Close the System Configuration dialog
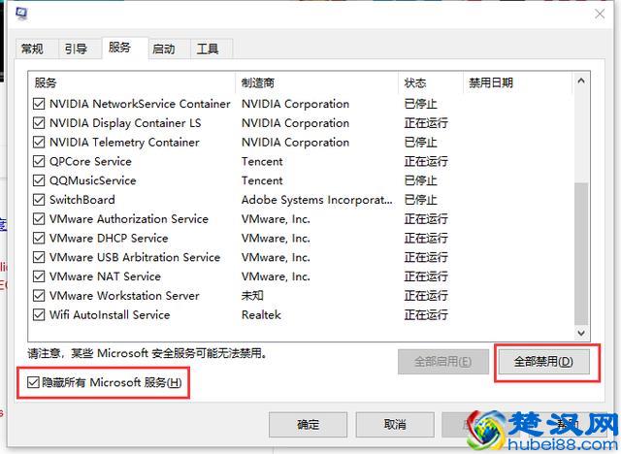The height and width of the screenshot is (454, 621). (x=600, y=14)
